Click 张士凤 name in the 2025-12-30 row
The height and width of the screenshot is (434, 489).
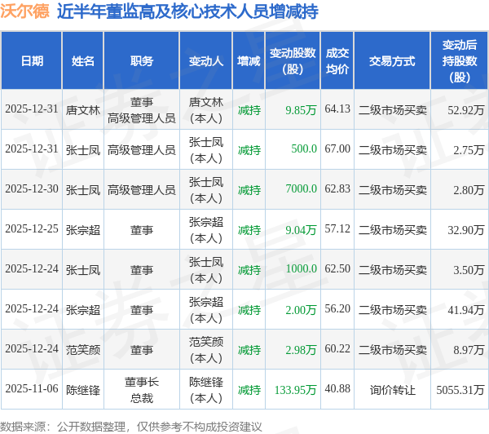coord(83,190)
